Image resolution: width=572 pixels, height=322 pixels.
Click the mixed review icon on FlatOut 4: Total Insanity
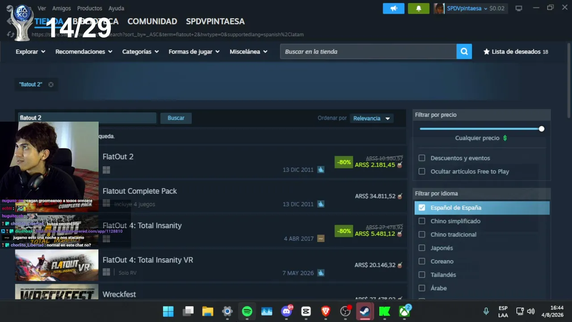coord(321,238)
